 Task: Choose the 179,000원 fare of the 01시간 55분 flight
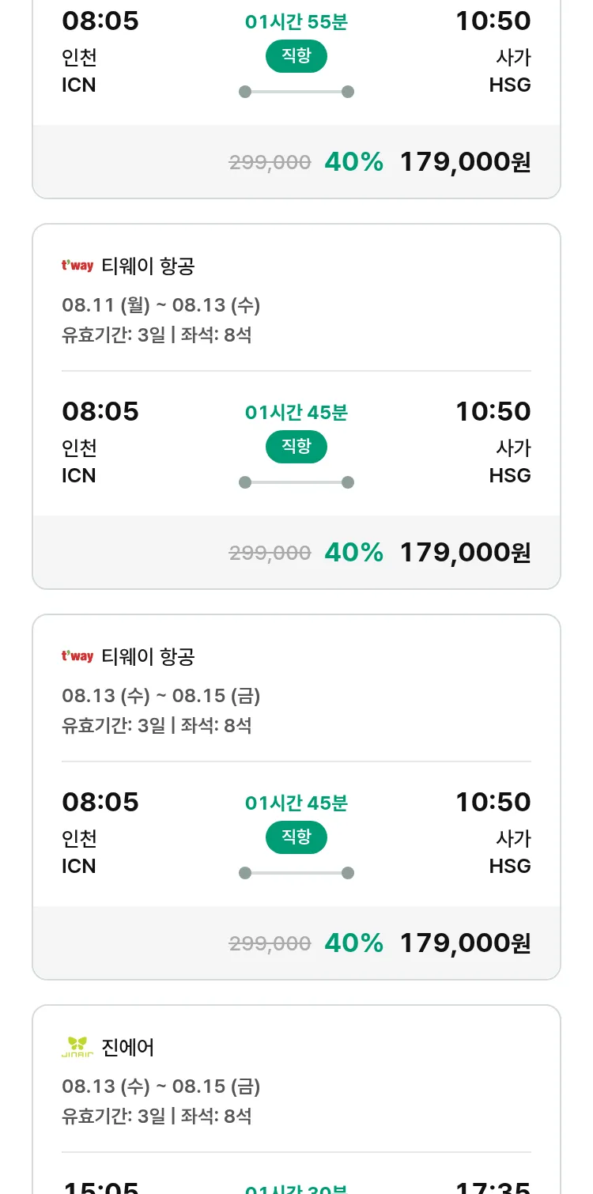point(465,161)
